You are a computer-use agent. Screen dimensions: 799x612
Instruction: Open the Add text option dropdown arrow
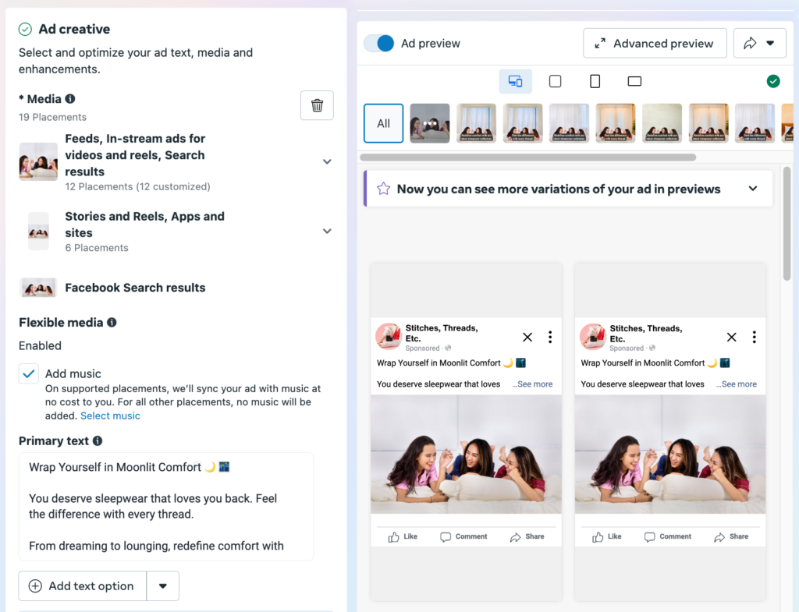(x=163, y=586)
